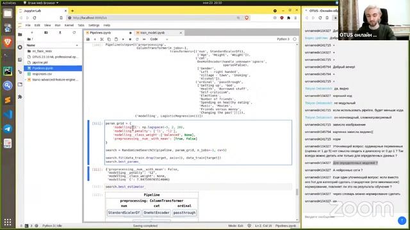Viewport: 410px width, 230px height.
Task: Reload the JupyterLab browser page
Action: pyautogui.click(x=35, y=18)
